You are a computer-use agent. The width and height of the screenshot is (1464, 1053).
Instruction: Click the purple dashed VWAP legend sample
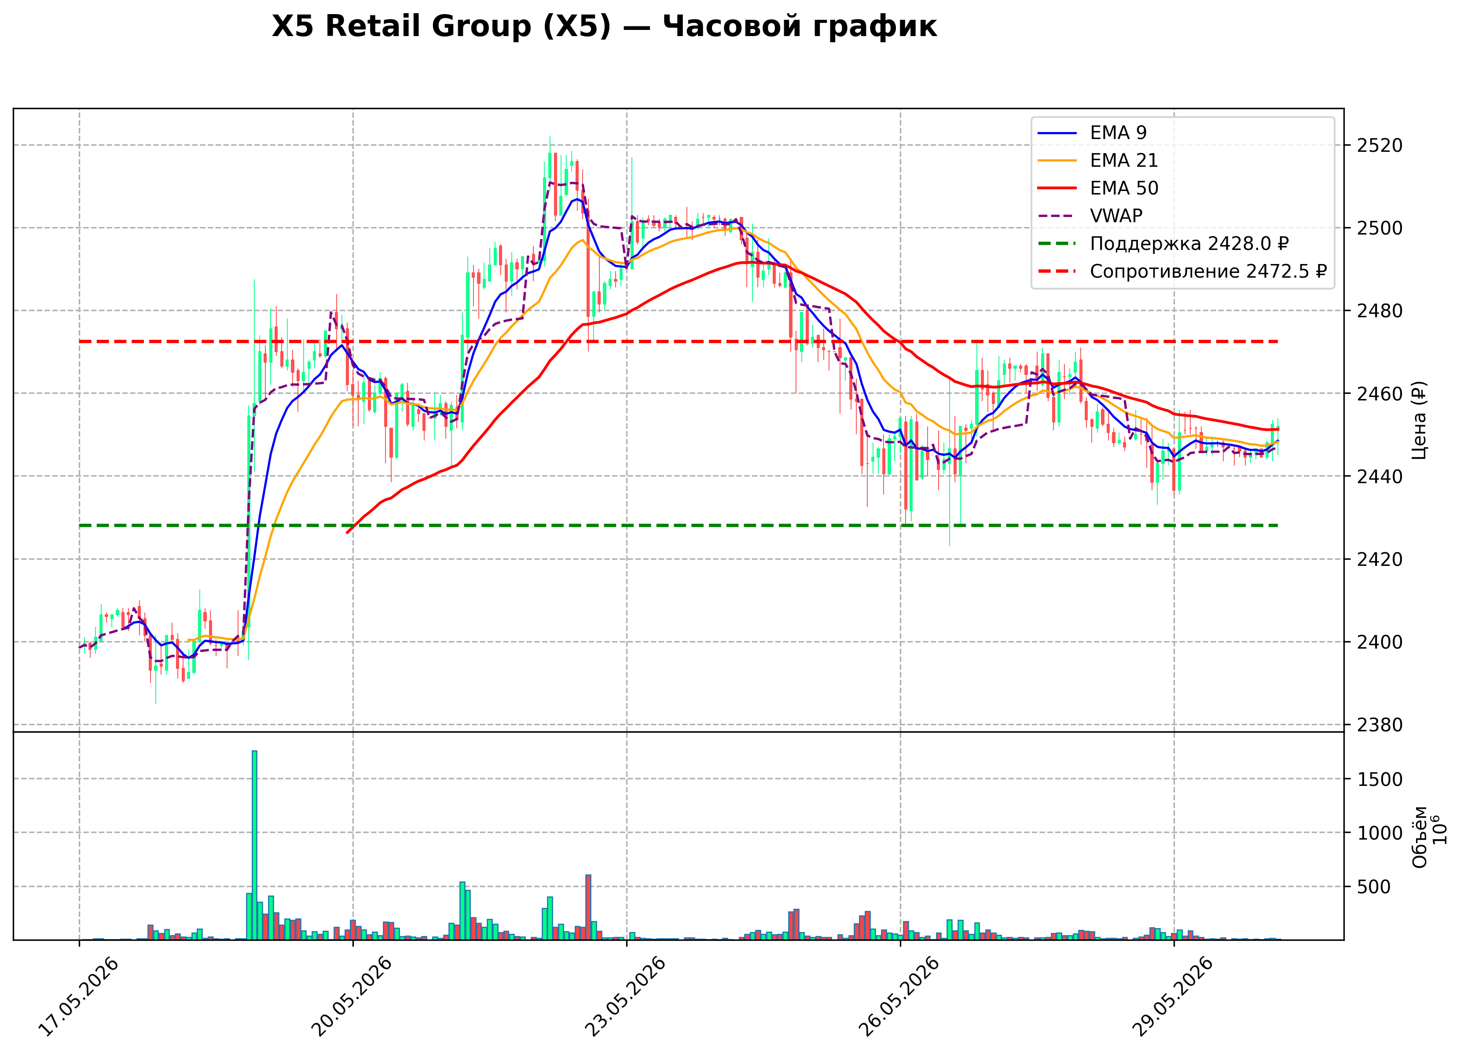tap(1057, 216)
